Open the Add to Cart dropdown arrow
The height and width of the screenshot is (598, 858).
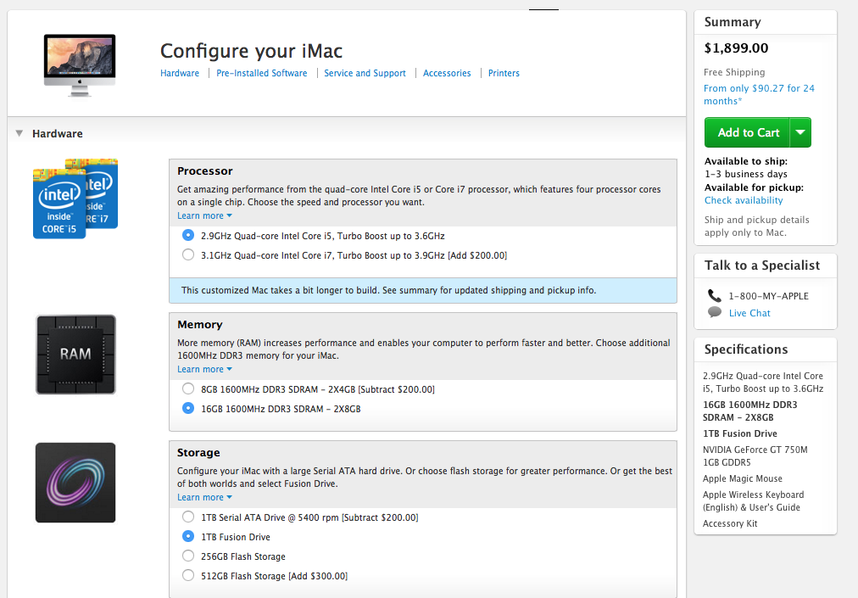[800, 132]
